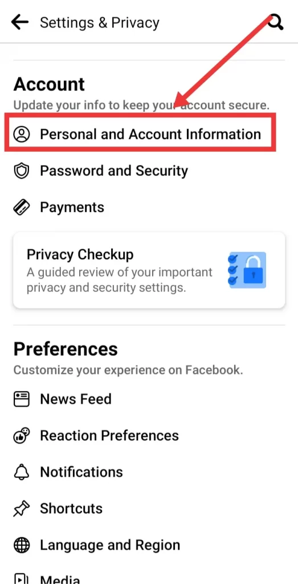Open search with the magnifier icon
The height and width of the screenshot is (584, 298).
click(275, 22)
